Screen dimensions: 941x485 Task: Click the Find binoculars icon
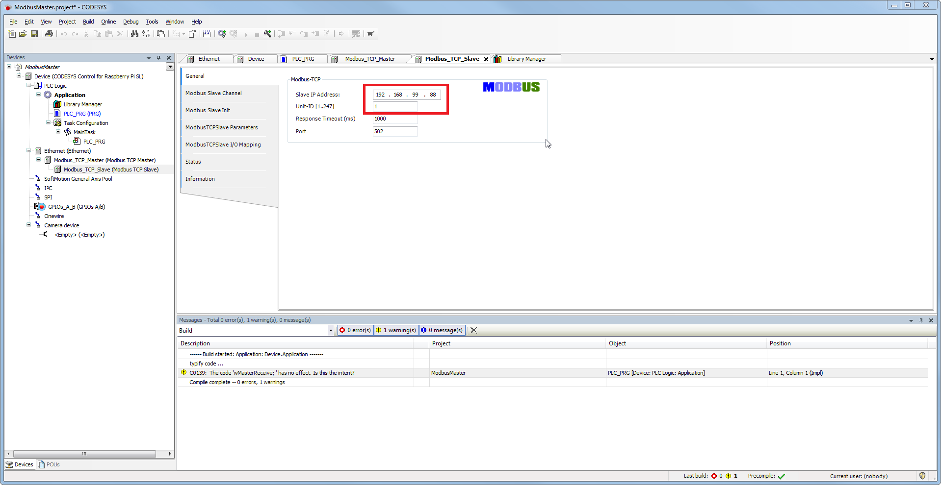point(134,34)
